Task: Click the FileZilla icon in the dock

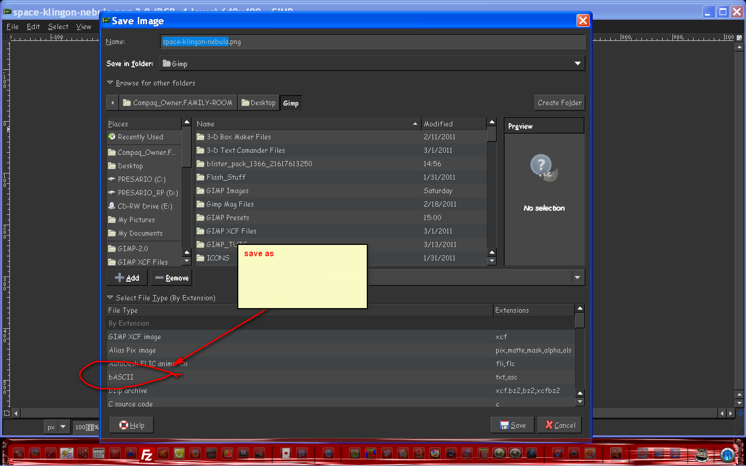Action: point(147,455)
